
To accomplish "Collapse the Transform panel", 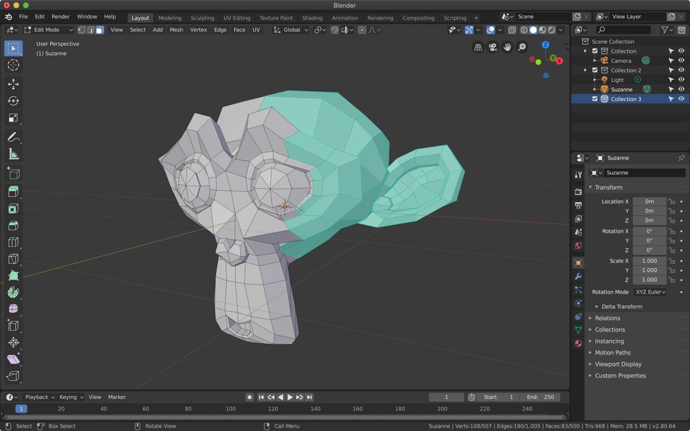I will 608,187.
